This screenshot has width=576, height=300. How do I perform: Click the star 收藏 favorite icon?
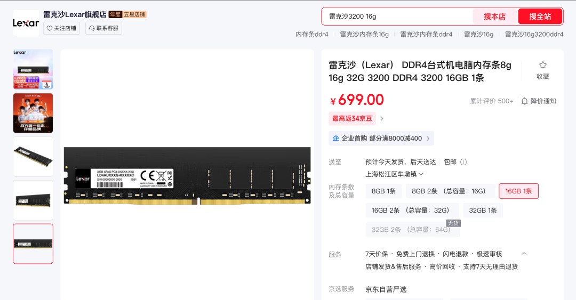542,65
